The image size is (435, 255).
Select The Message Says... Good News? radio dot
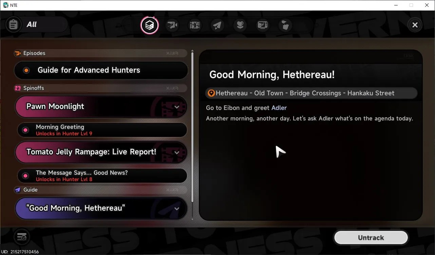[x=25, y=176]
